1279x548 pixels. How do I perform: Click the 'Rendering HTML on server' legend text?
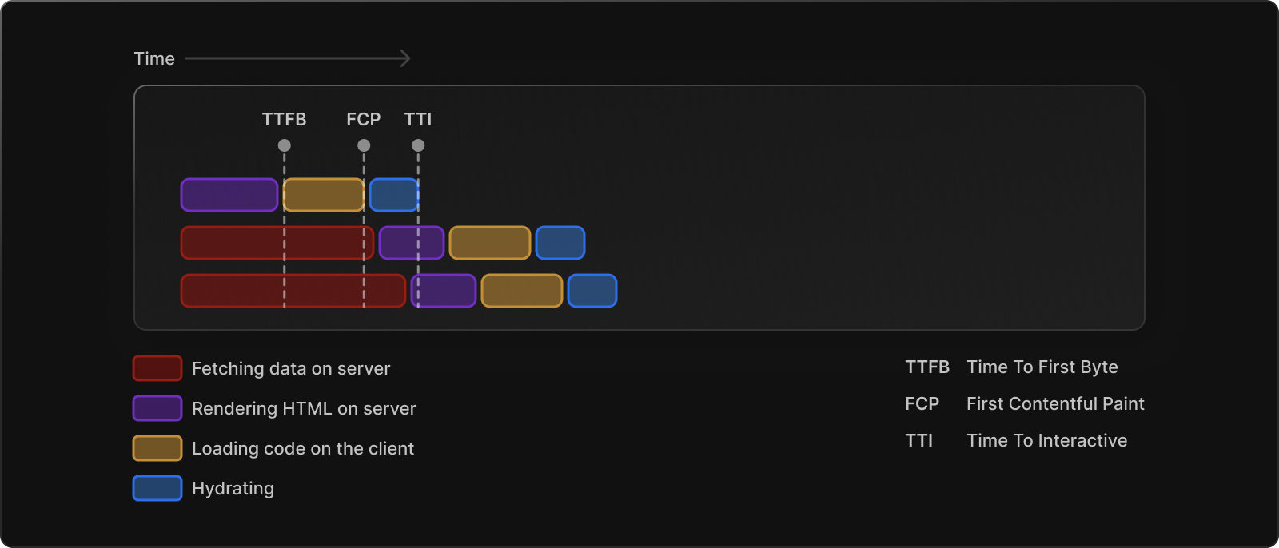[x=304, y=408]
